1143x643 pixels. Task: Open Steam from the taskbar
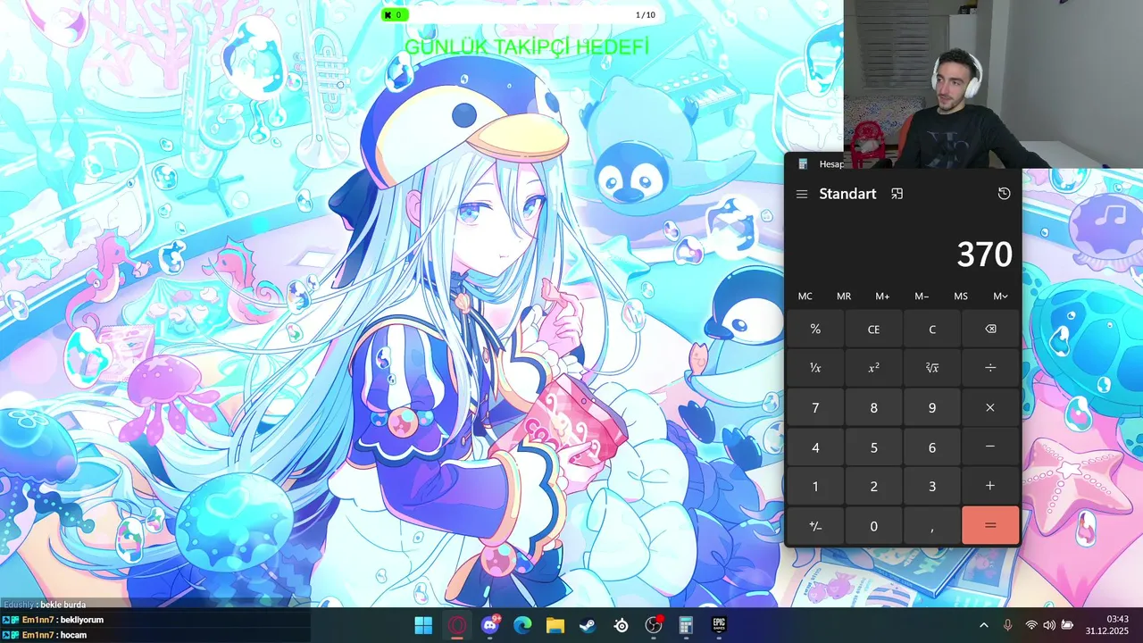click(x=588, y=625)
